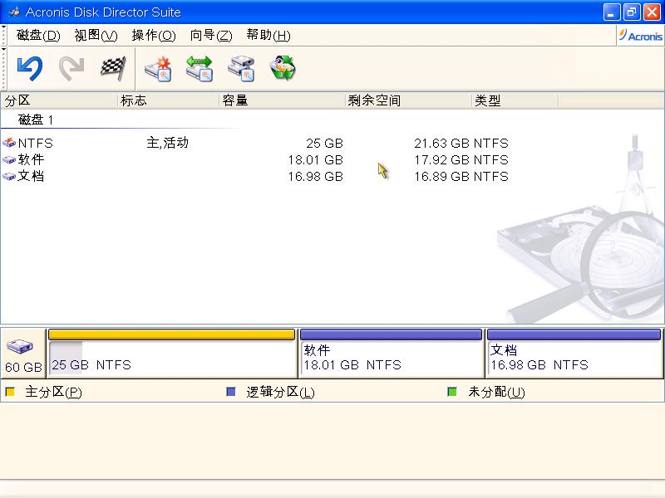This screenshot has width=665, height=498.
Task: Click the drive icon beside 文档
Action: [x=9, y=176]
